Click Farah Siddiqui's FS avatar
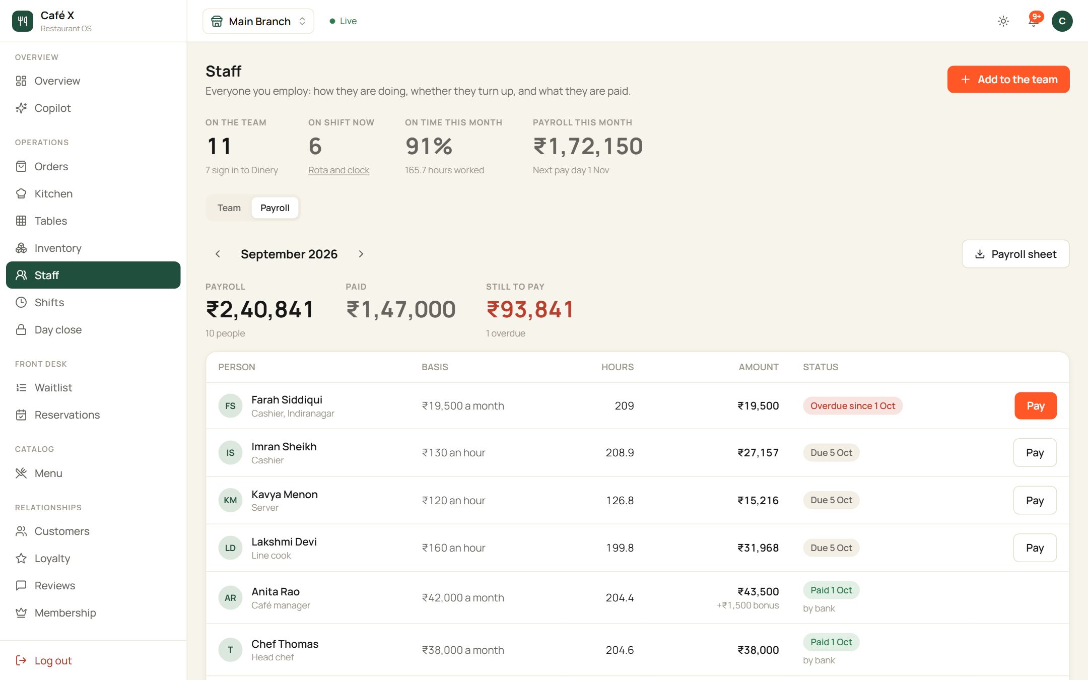 pyautogui.click(x=230, y=406)
